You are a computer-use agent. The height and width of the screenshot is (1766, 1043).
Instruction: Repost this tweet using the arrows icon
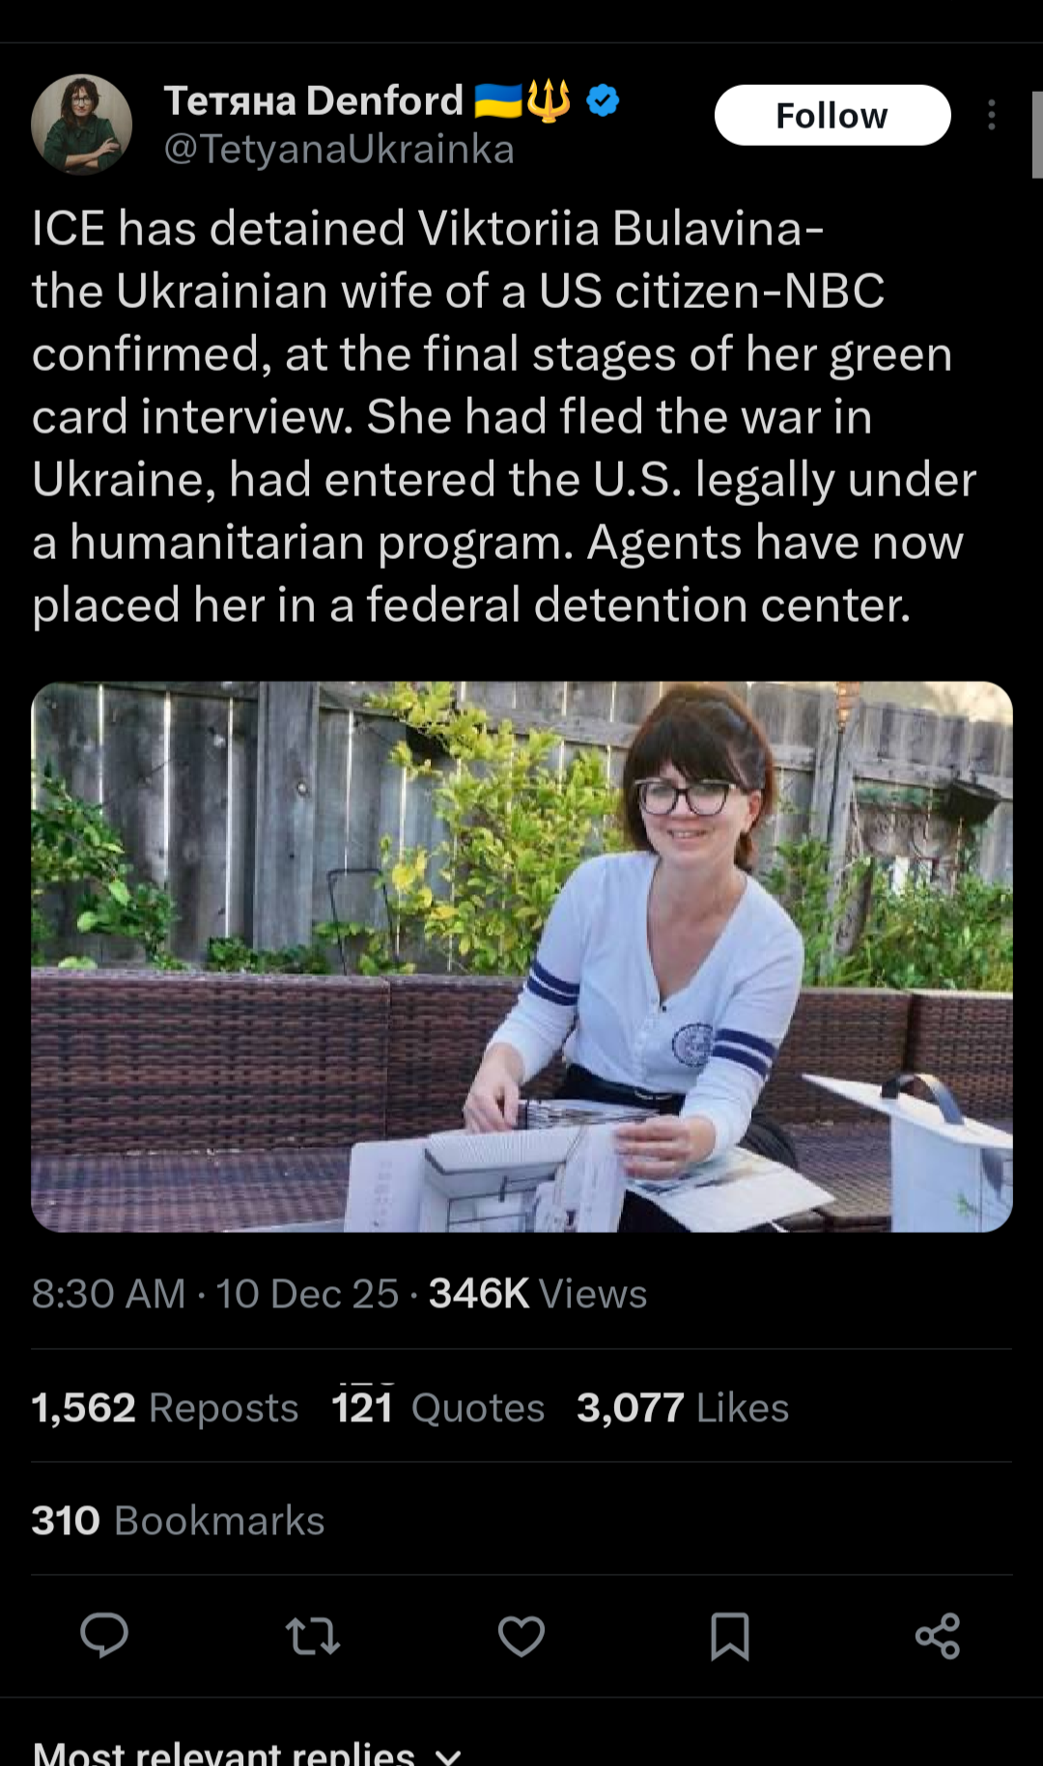coord(313,1636)
